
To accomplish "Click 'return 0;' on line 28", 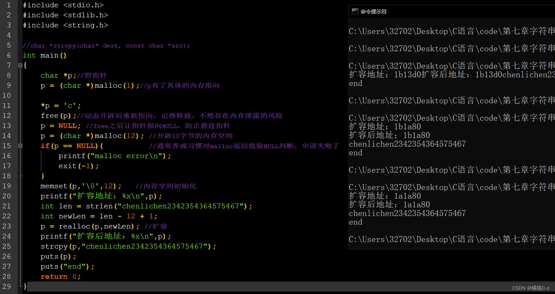I will (61, 276).
